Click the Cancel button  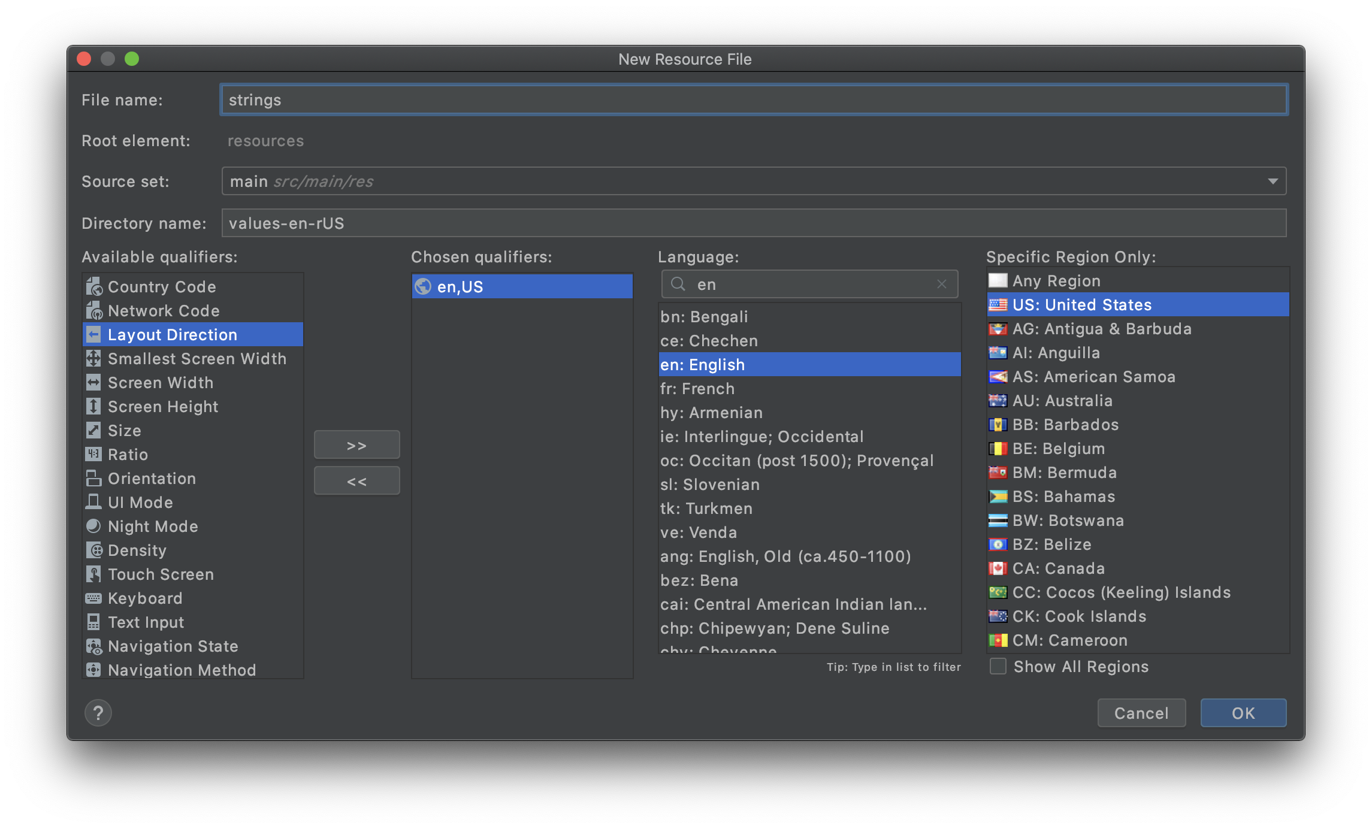1141,713
